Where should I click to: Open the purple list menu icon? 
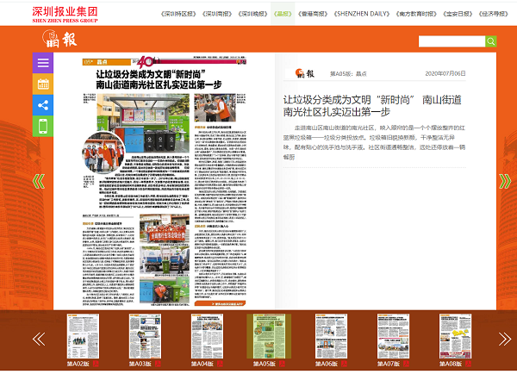(x=43, y=63)
